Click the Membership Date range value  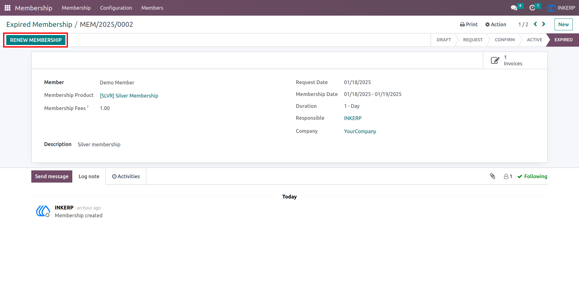(x=373, y=94)
